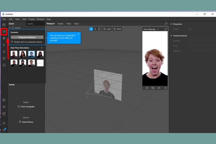Screen dimensions: 216x144
Task: Open the View menu in the menu bar
Action: (x=18, y=19)
